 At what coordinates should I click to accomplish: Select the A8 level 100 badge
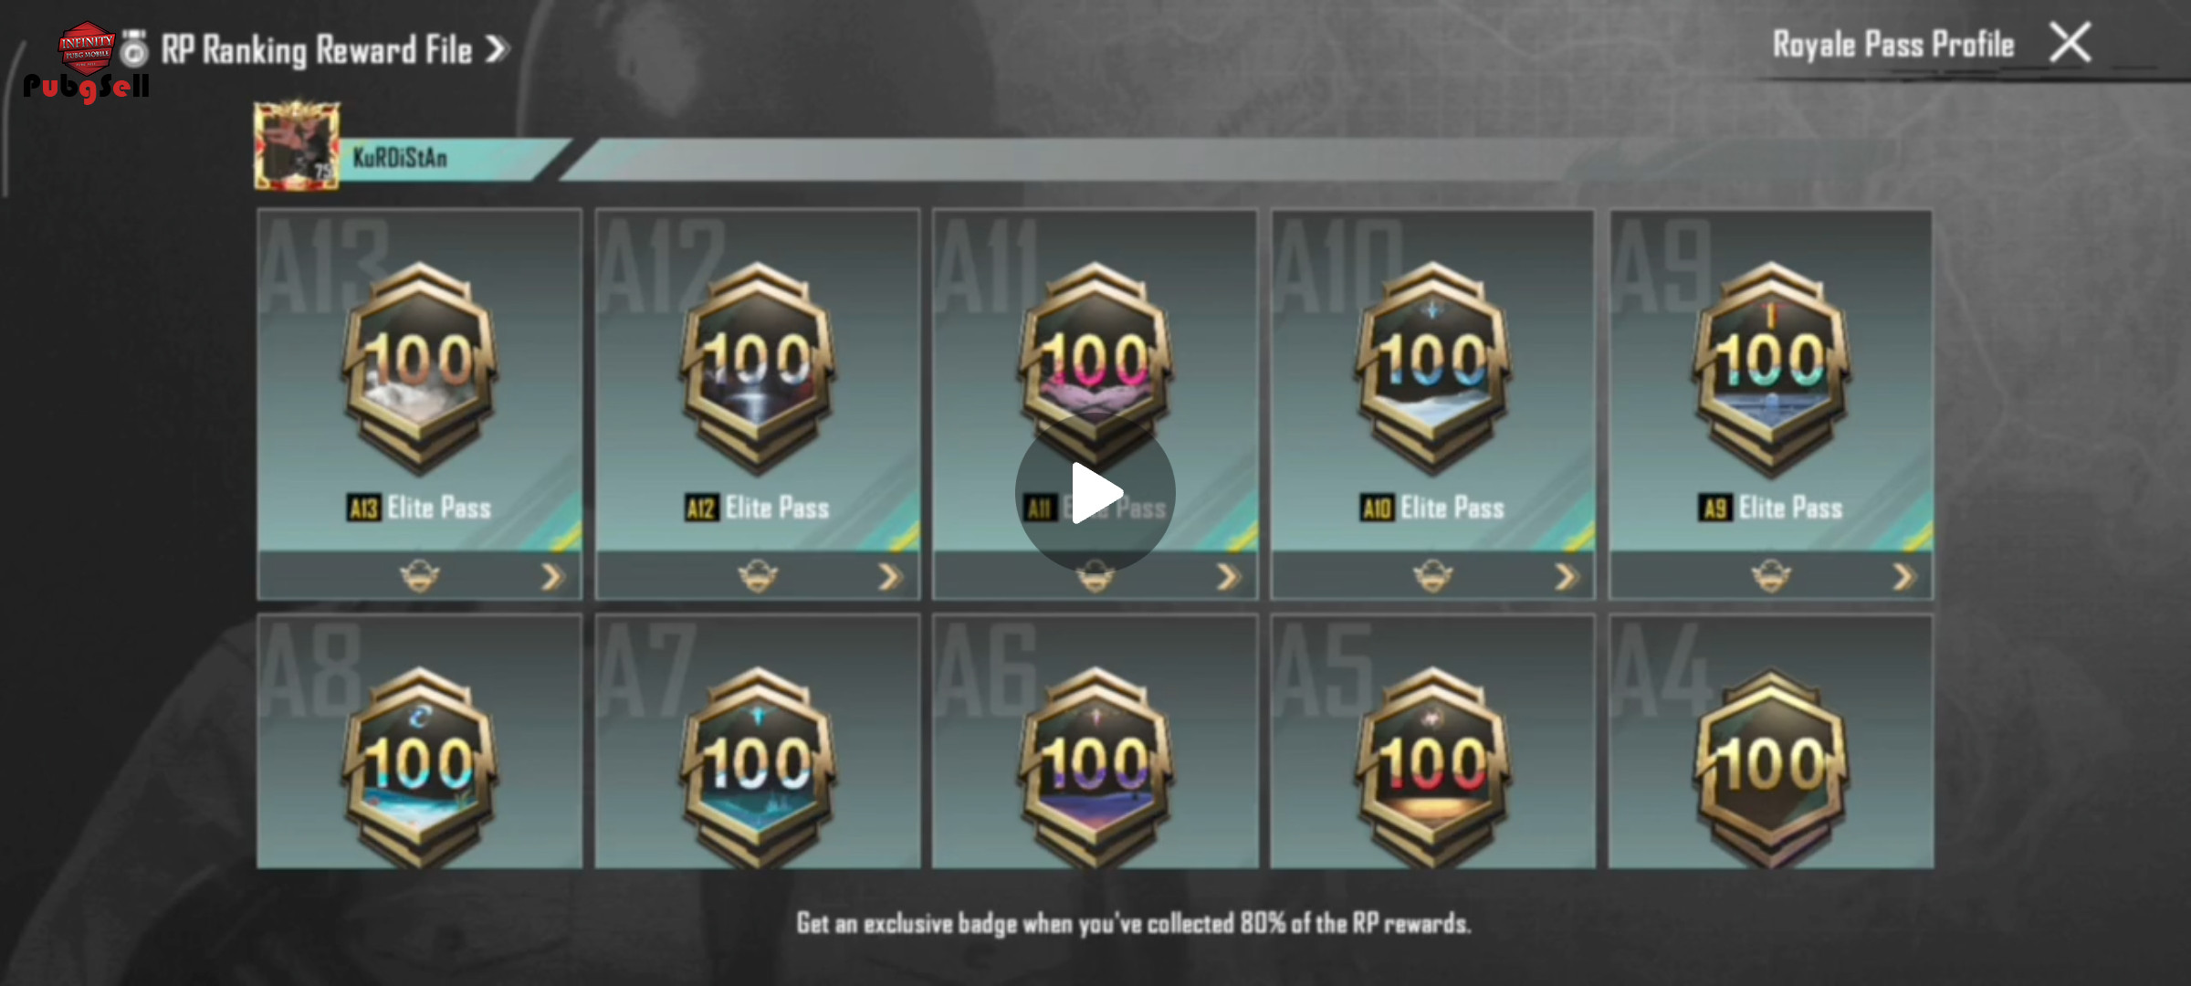[420, 767]
